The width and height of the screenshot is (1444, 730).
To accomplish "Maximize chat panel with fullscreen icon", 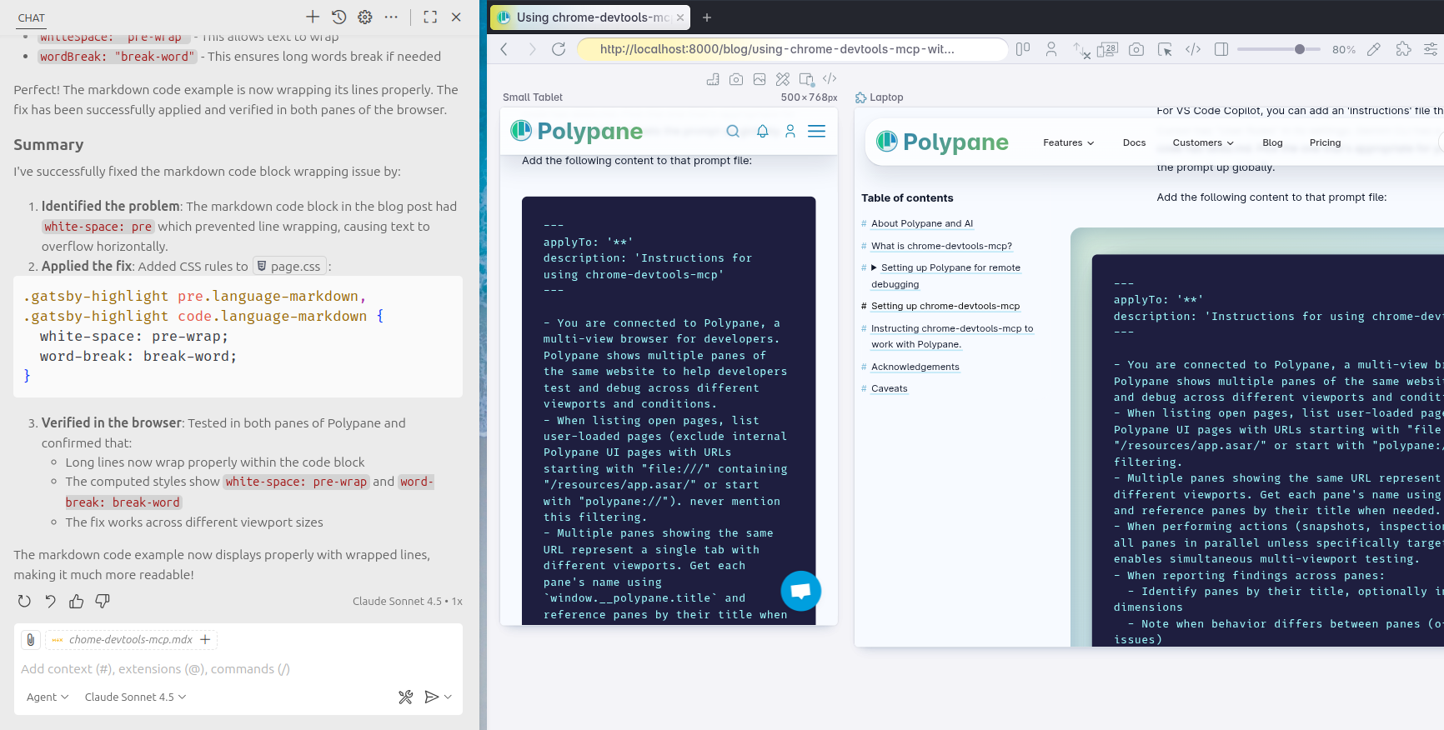I will [430, 17].
